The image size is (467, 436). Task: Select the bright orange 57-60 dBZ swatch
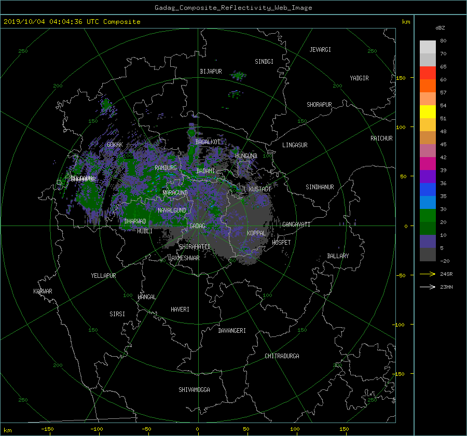click(428, 86)
